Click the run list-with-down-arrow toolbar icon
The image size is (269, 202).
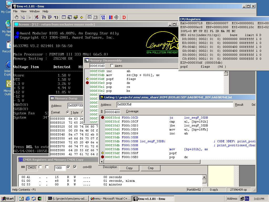(x=23, y=17)
